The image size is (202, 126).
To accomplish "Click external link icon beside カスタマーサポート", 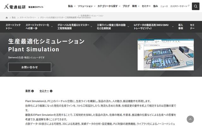I will (189, 6).
